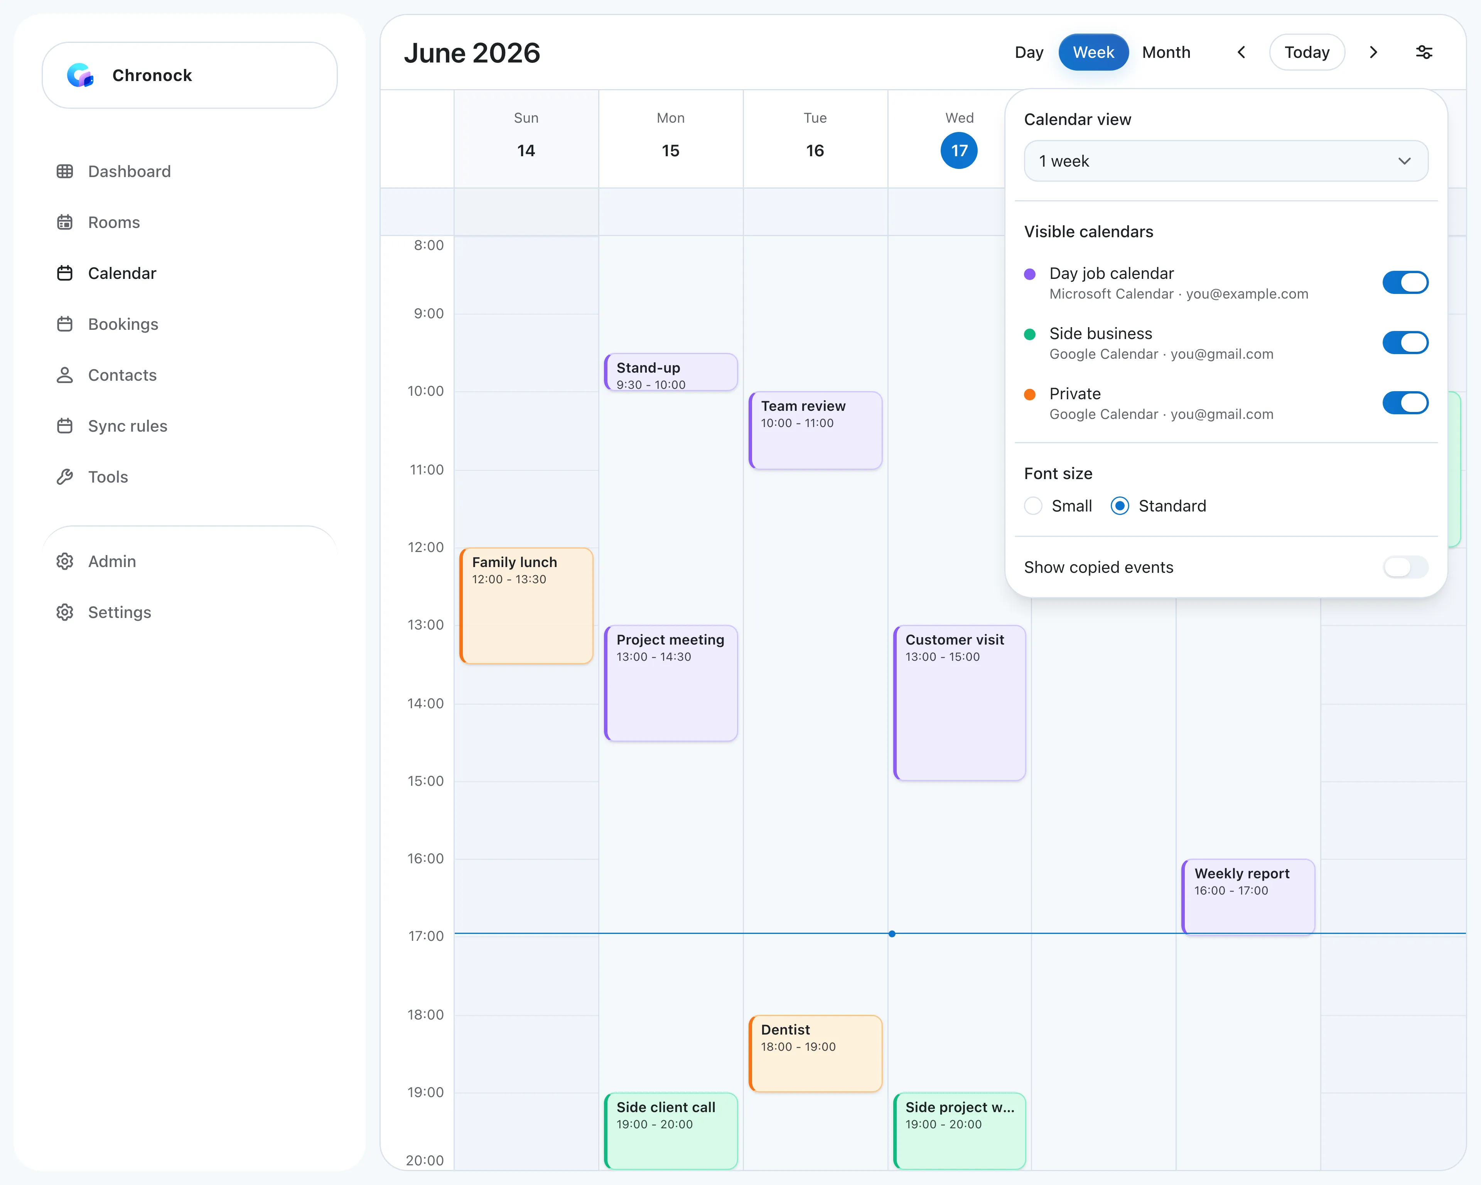This screenshot has height=1185, width=1481.
Task: Click the Calendar sidebar icon
Action: click(64, 273)
